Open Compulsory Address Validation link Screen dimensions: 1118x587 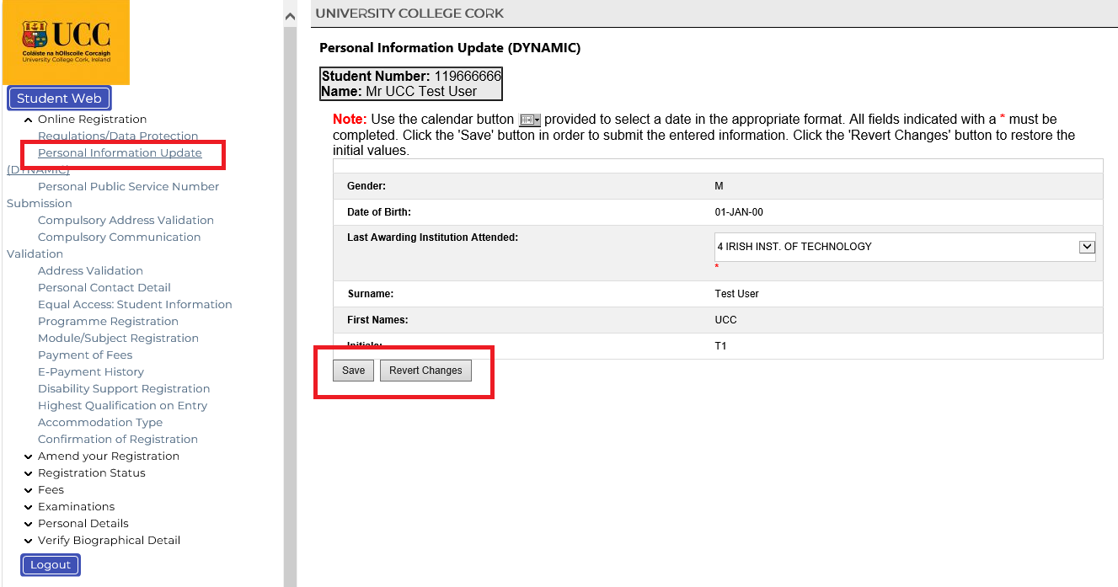tap(126, 221)
